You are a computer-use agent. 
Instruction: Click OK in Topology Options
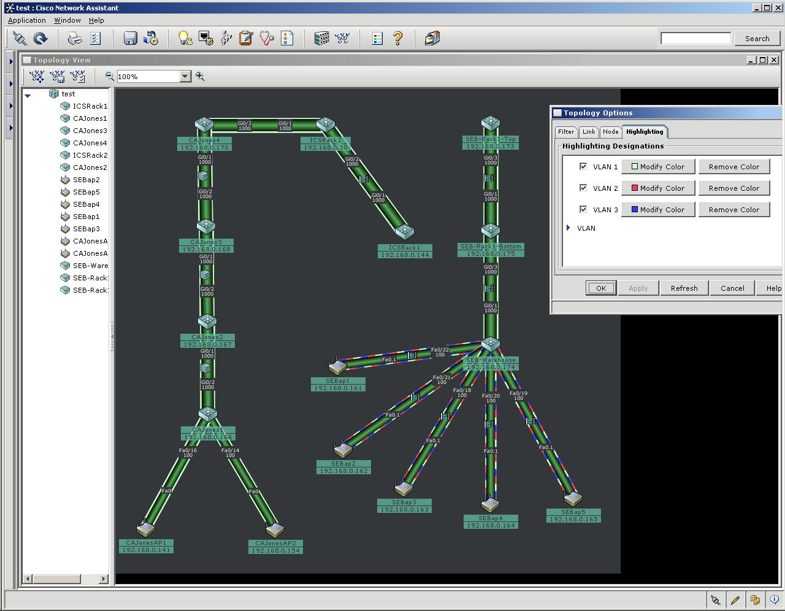coord(601,288)
